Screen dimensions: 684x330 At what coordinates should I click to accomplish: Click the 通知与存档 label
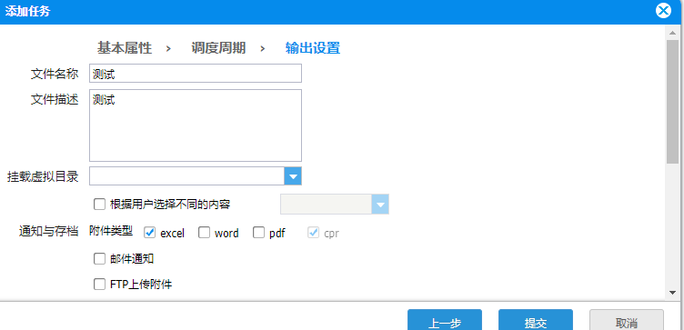tap(48, 231)
